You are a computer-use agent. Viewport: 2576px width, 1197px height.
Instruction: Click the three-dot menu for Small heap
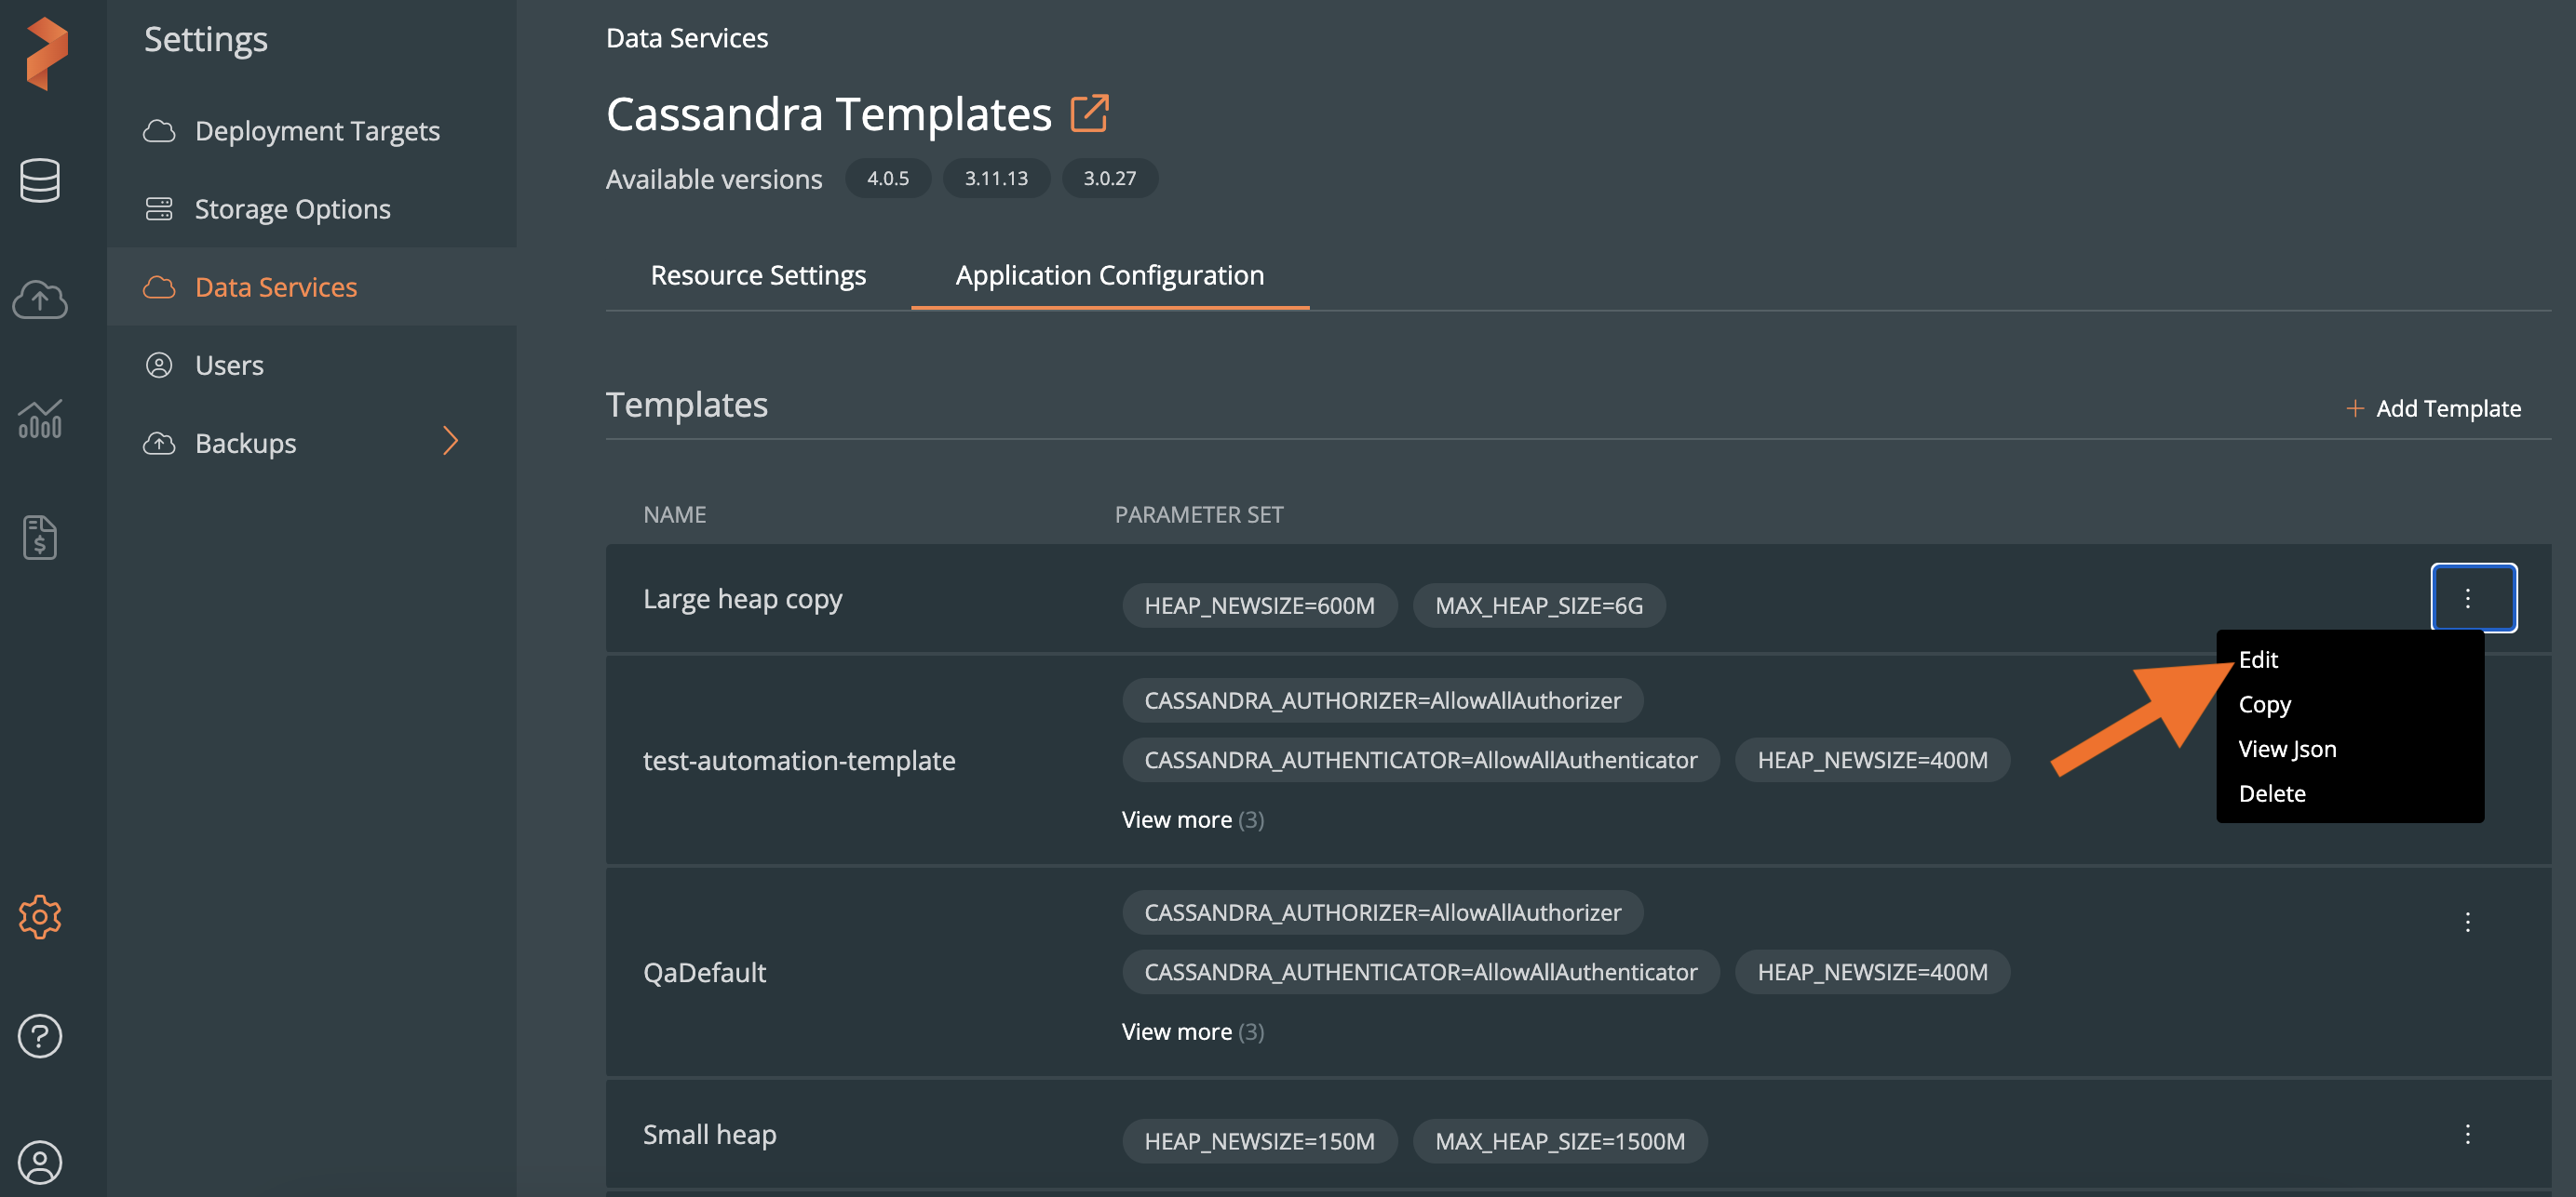[2468, 1135]
